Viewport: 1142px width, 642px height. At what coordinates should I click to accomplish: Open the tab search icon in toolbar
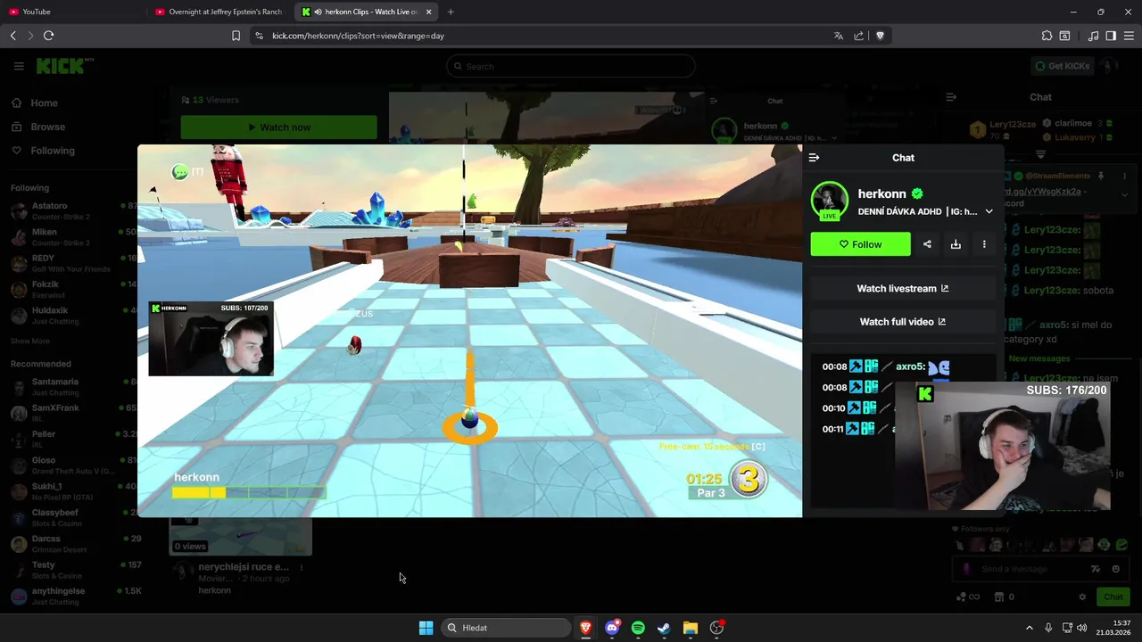(1064, 36)
